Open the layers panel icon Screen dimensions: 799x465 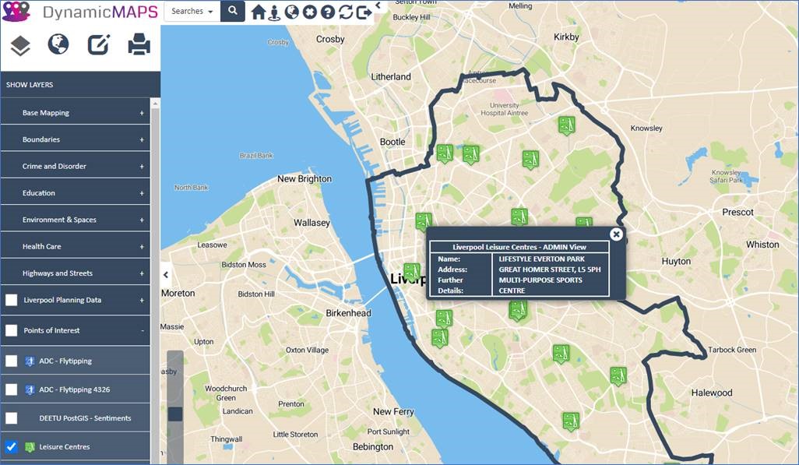[20, 46]
